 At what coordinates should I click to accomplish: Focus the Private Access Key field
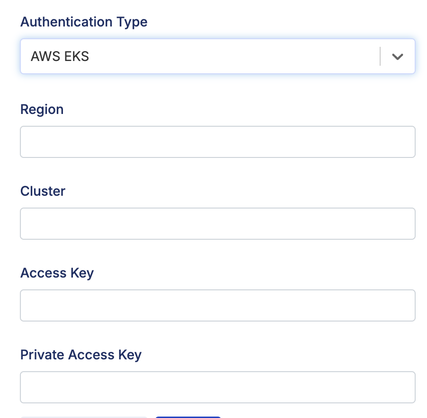click(x=217, y=387)
